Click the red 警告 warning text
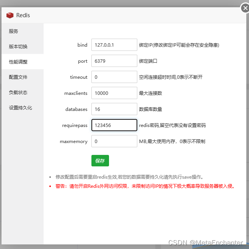Screen dimensions: 249x249 [x=145, y=186]
